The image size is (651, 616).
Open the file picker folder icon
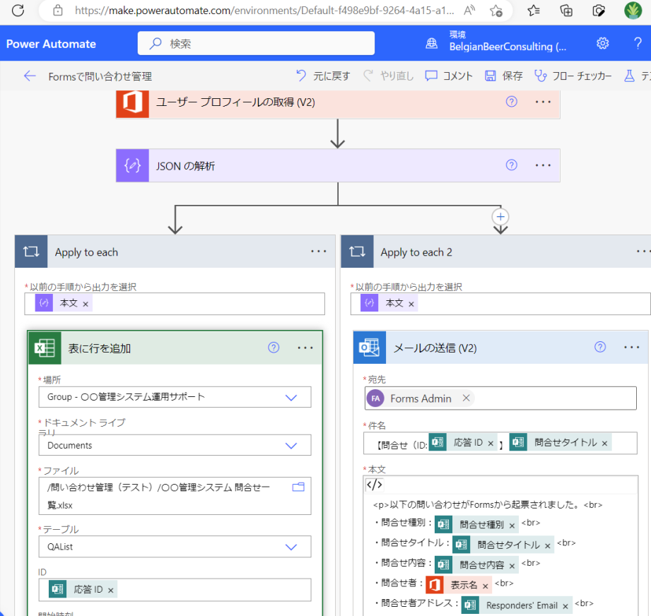pos(298,487)
